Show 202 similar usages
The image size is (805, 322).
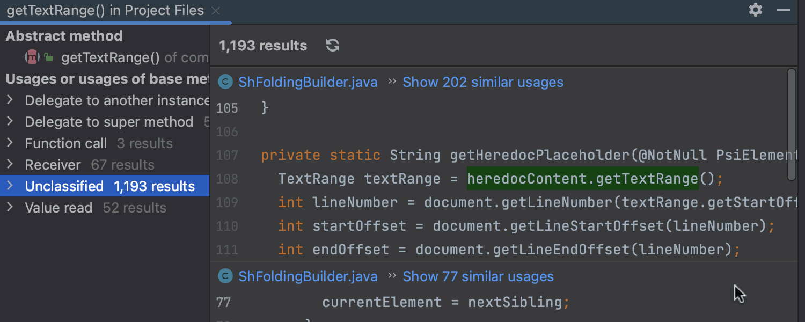[x=482, y=82]
